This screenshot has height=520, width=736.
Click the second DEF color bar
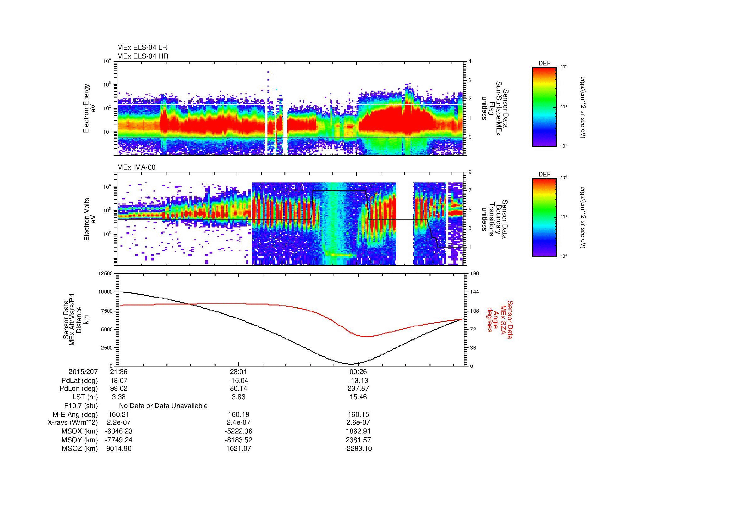click(x=544, y=218)
